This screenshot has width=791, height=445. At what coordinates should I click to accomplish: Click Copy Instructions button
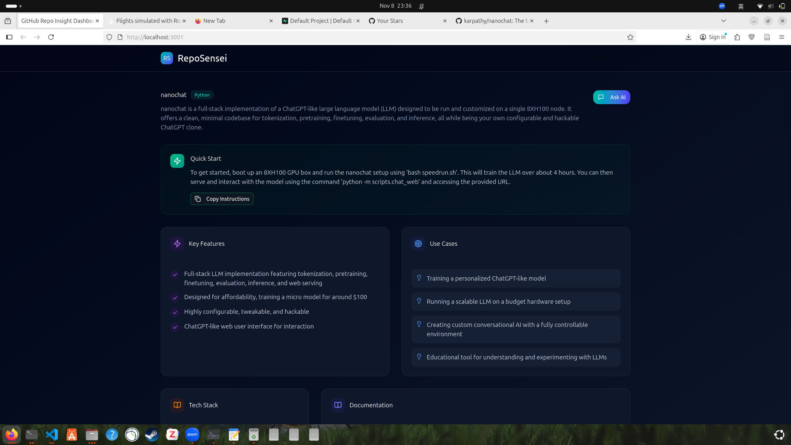(222, 199)
